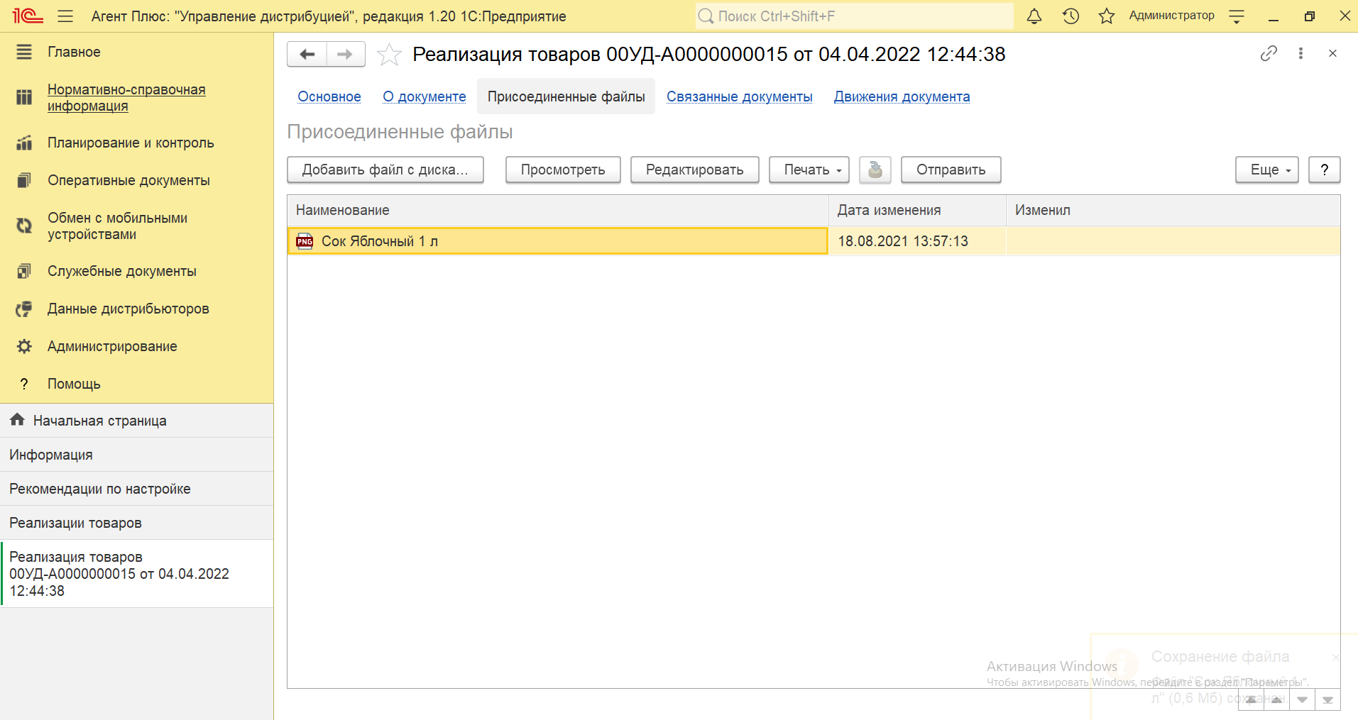
Task: Open the service settings menu icon
Action: 1237,16
